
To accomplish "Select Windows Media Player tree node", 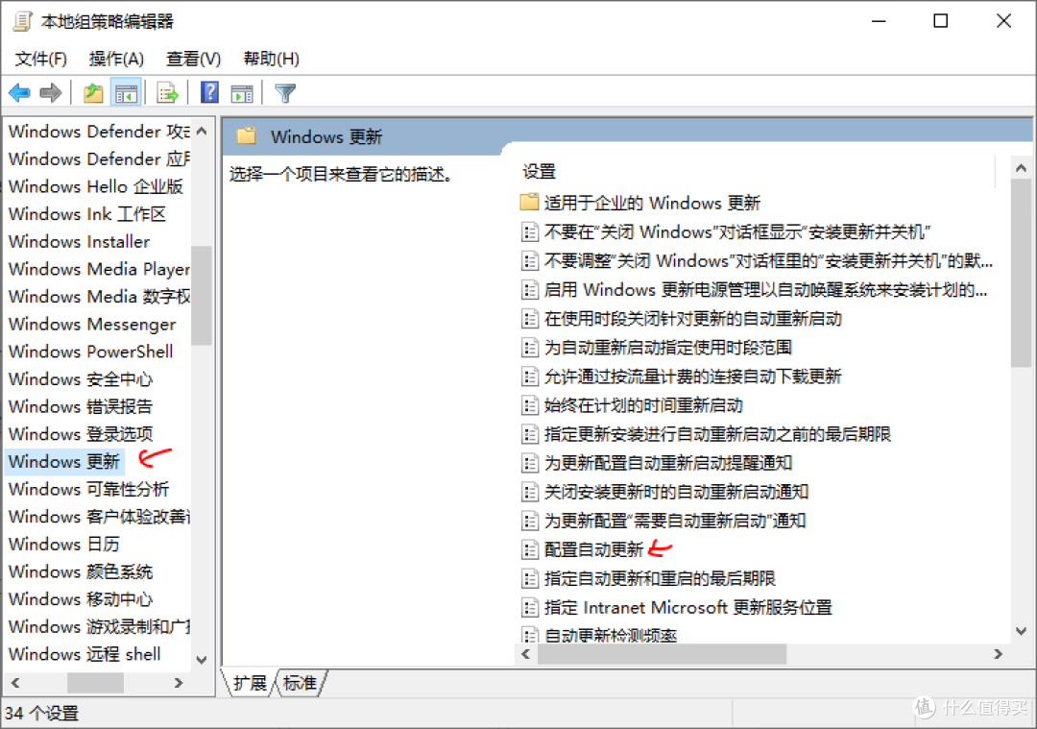I will pos(99,269).
